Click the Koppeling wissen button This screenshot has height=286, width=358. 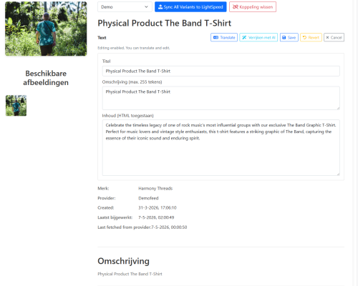253,7
